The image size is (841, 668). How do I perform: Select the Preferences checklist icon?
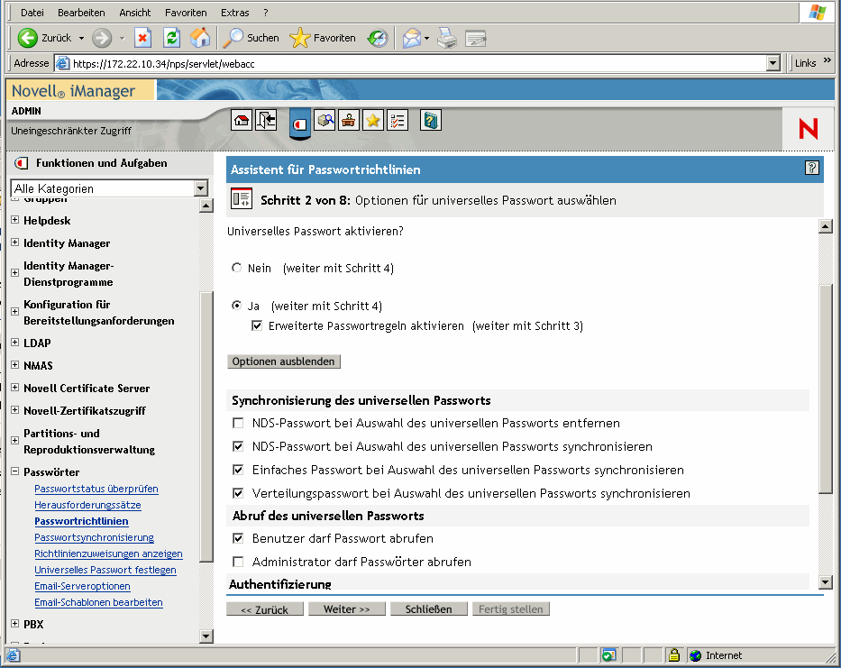point(397,120)
